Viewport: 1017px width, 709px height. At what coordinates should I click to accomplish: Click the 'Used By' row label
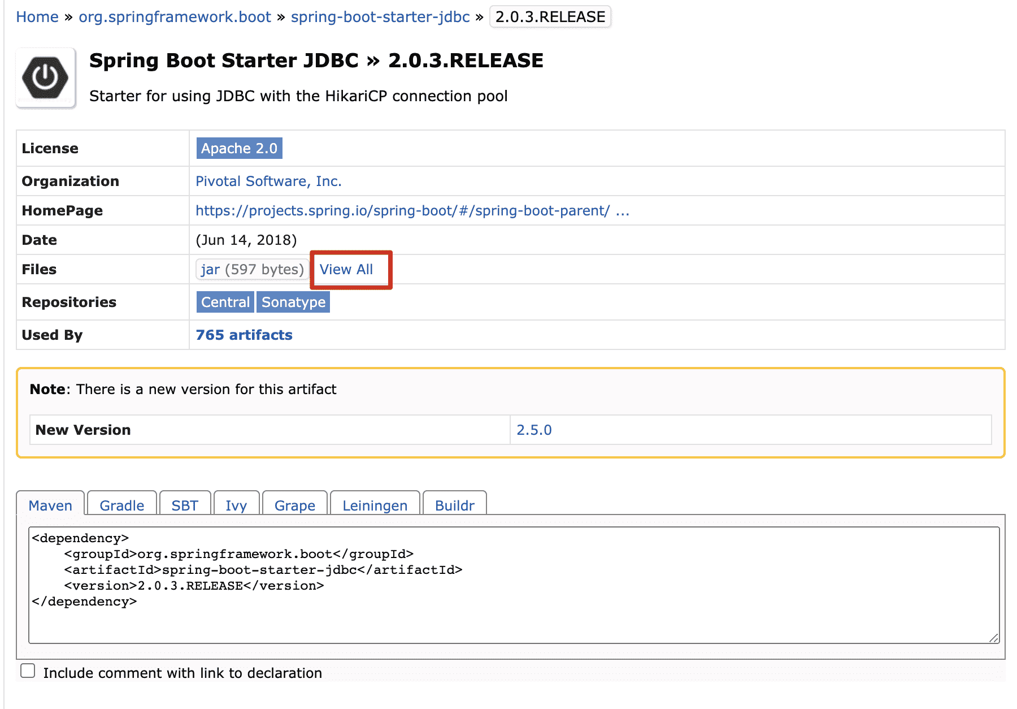pyautogui.click(x=52, y=335)
